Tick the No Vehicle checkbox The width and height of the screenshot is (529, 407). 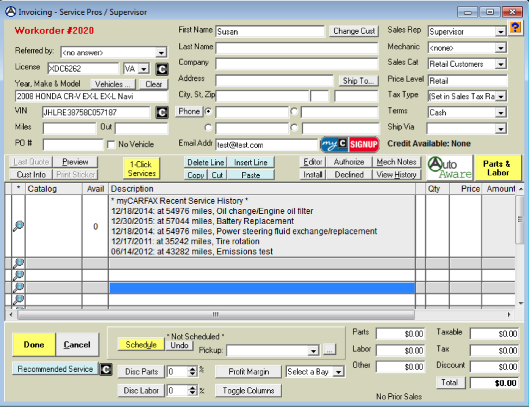(x=111, y=145)
